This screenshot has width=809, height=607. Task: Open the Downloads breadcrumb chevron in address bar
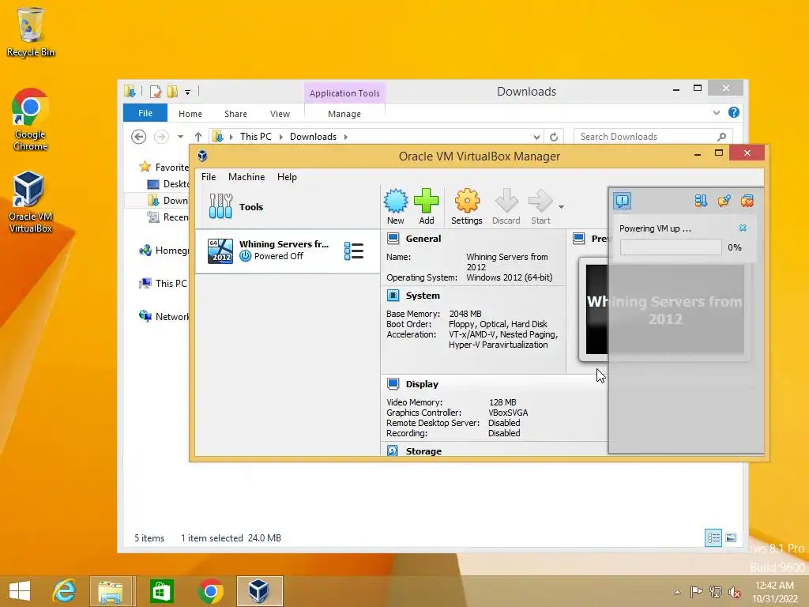(346, 137)
